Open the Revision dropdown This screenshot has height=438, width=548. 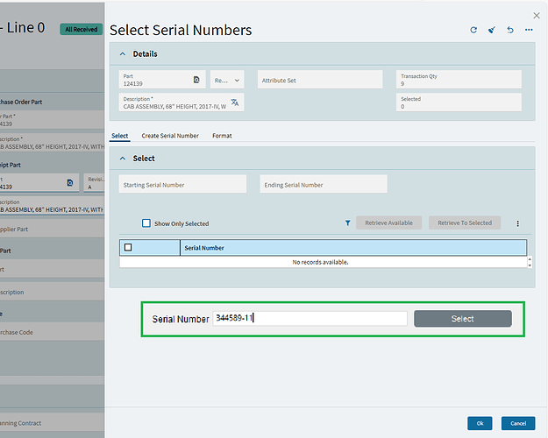tap(227, 80)
